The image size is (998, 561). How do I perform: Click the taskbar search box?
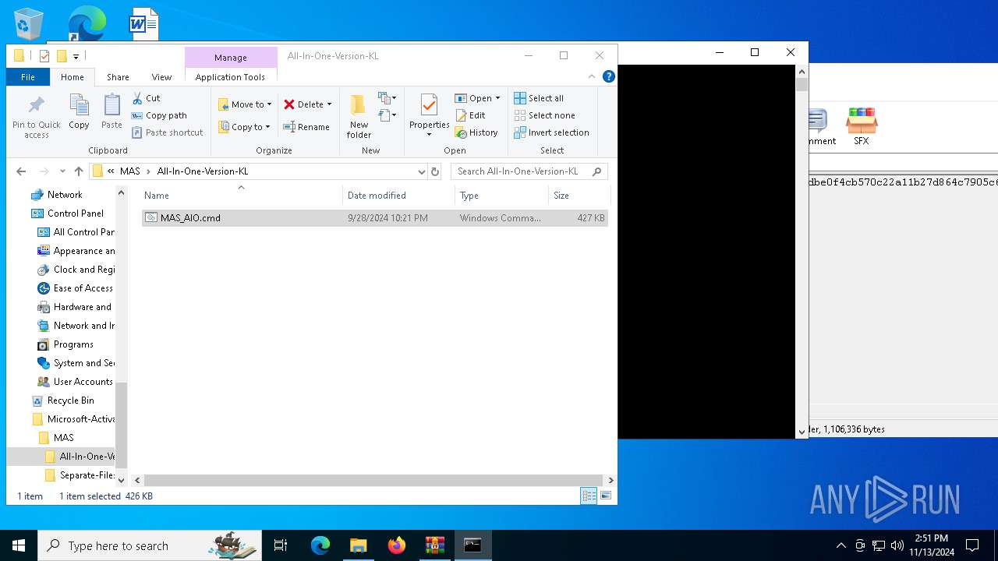coord(150,545)
